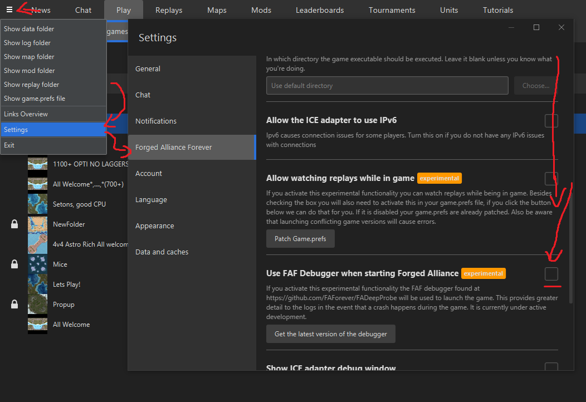The height and width of the screenshot is (402, 586).
Task: Open Language settings category
Action: click(192, 199)
